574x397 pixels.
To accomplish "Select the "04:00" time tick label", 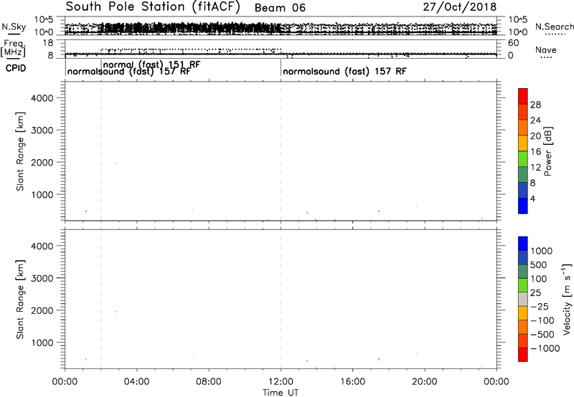I will [136, 382].
